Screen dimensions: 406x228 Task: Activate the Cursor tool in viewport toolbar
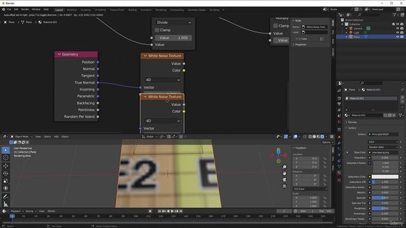pos(6,158)
